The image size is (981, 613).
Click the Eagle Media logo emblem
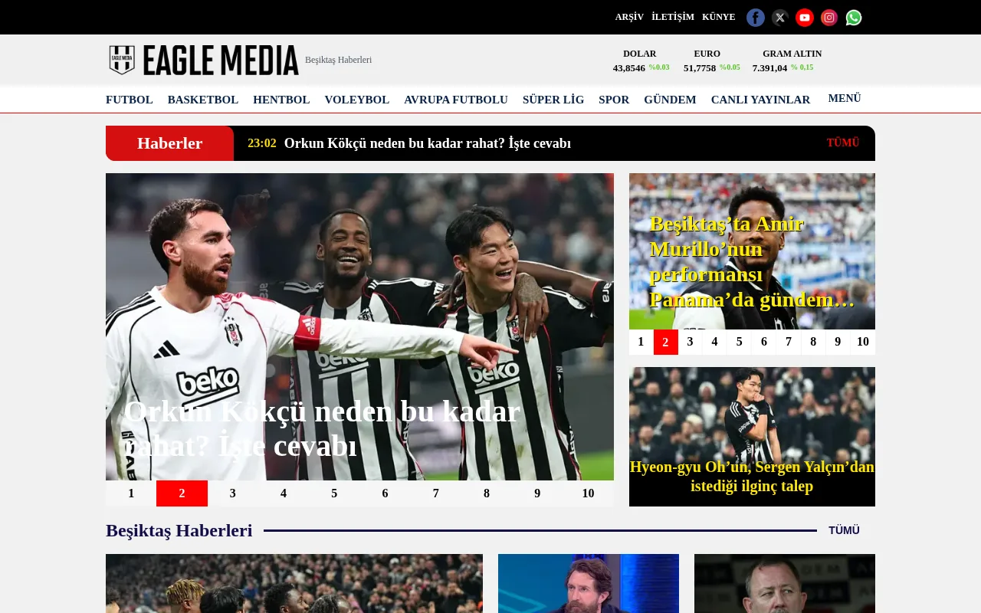pos(121,60)
